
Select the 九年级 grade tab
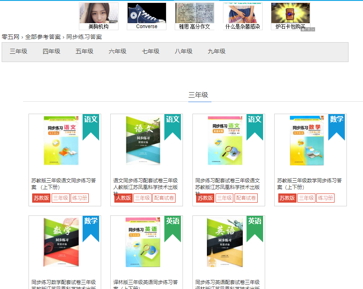click(217, 52)
